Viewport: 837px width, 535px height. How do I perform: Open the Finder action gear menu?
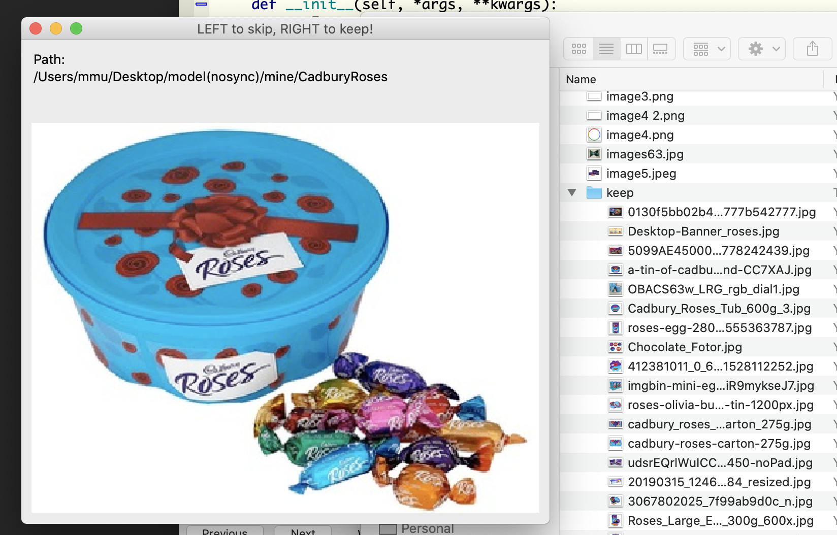click(x=762, y=49)
